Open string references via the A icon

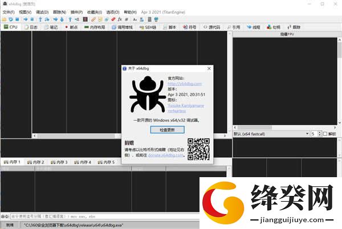pyautogui.click(x=135, y=19)
